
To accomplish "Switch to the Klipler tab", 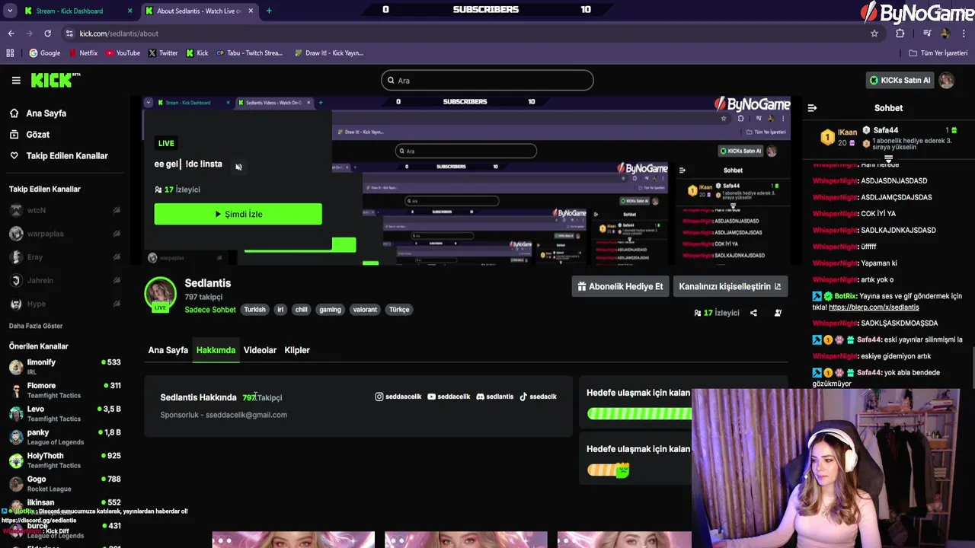I will [x=297, y=350].
